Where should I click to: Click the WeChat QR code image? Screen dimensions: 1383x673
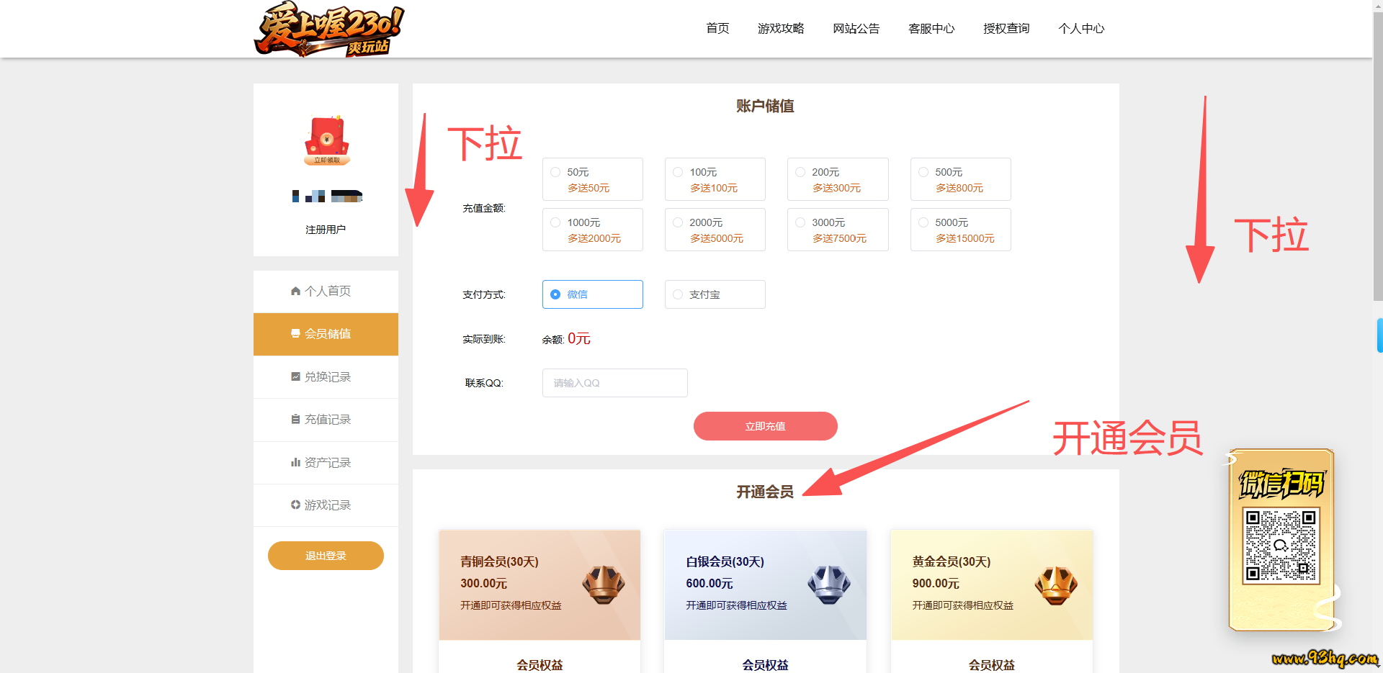[1281, 545]
